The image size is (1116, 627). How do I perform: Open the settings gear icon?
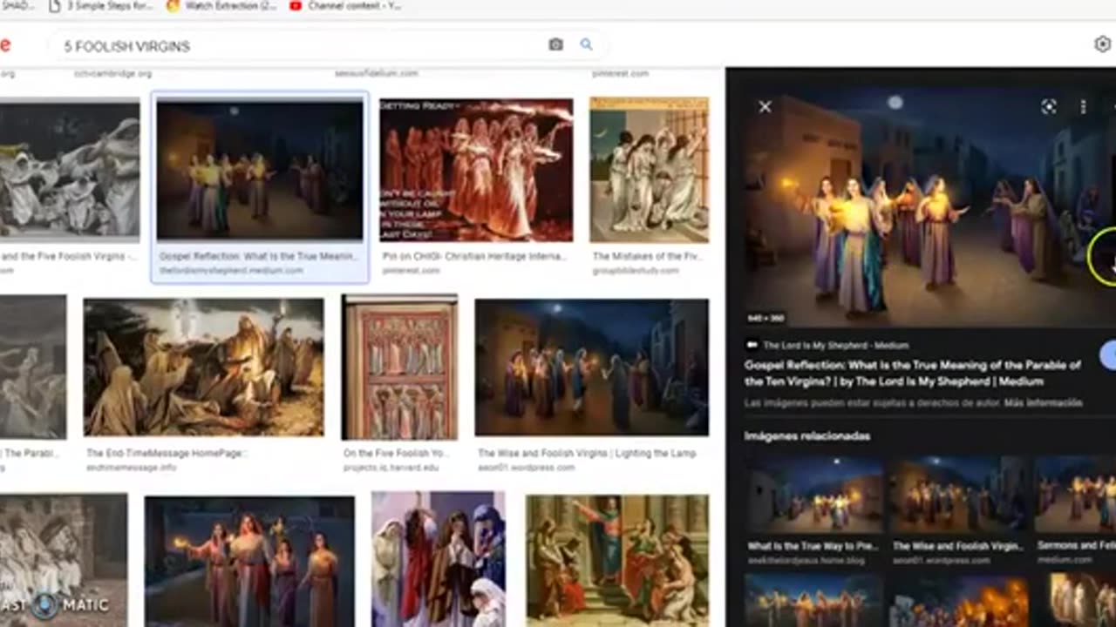pos(1102,44)
